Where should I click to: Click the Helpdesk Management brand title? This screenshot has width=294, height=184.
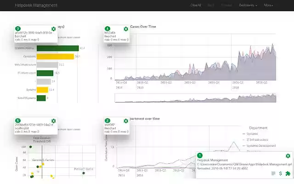tap(37, 5)
